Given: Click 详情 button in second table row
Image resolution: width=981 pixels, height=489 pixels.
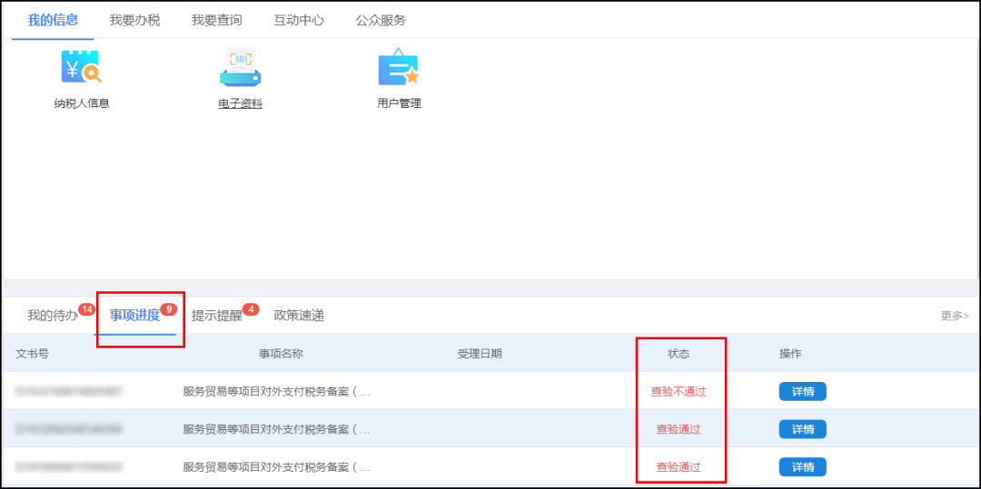Looking at the screenshot, I should (802, 429).
